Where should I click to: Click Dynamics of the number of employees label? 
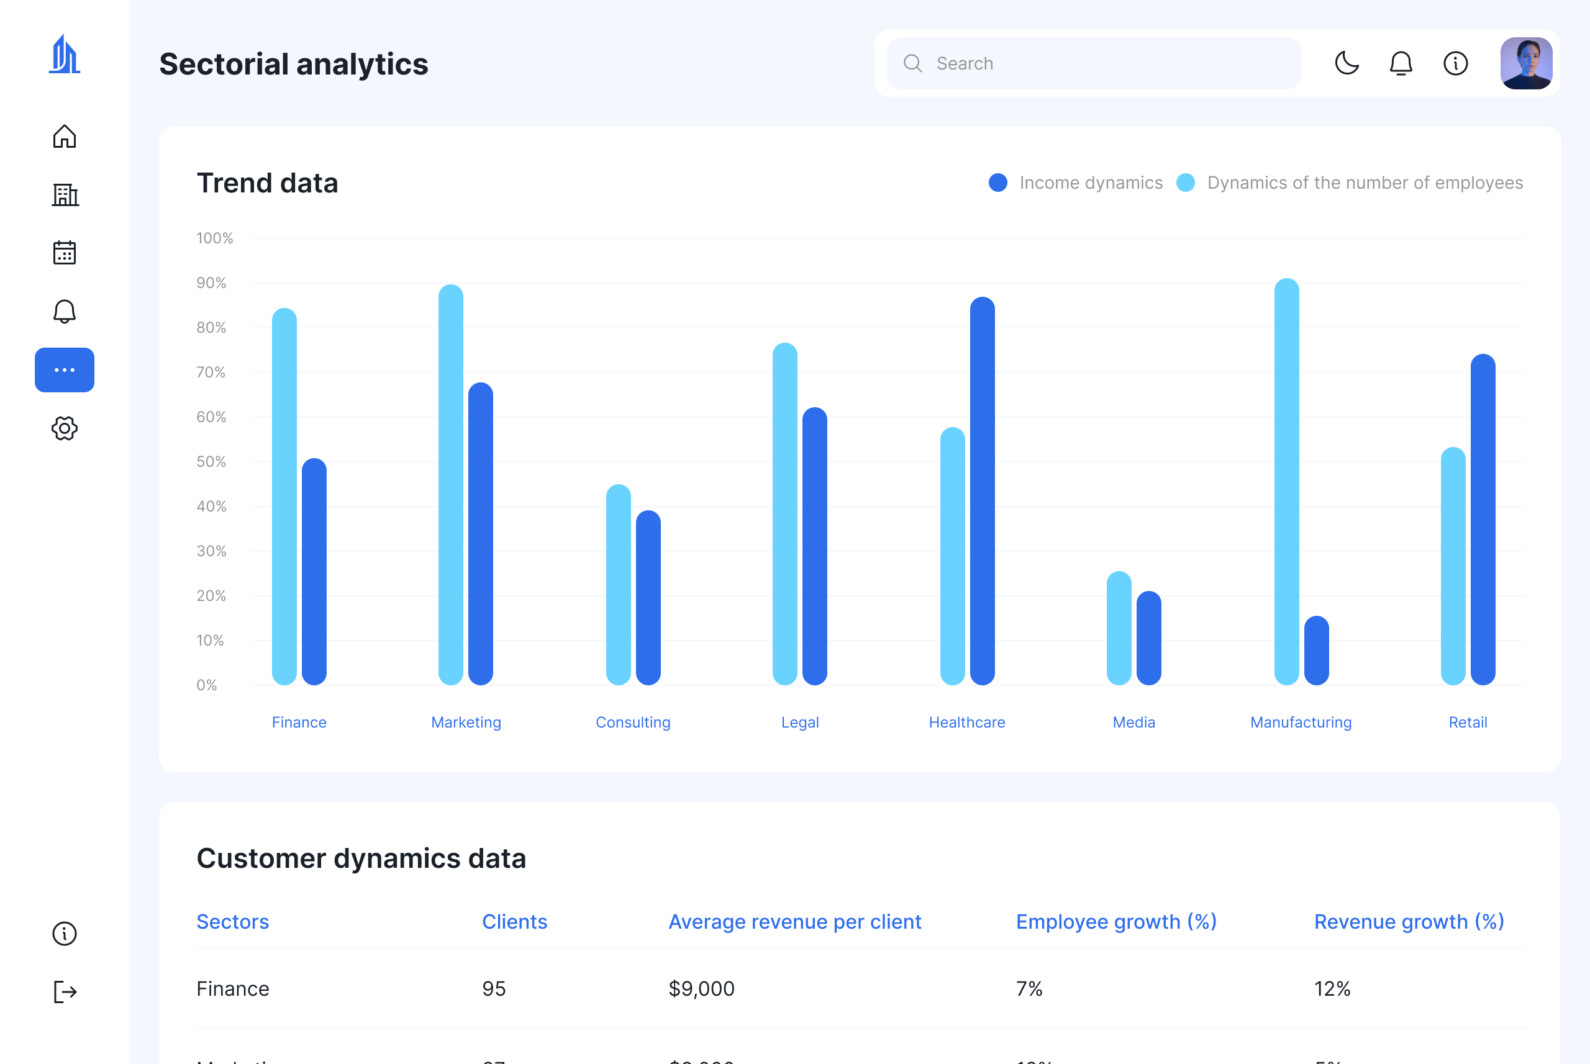1365,183
